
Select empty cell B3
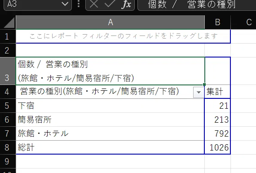click(x=217, y=71)
